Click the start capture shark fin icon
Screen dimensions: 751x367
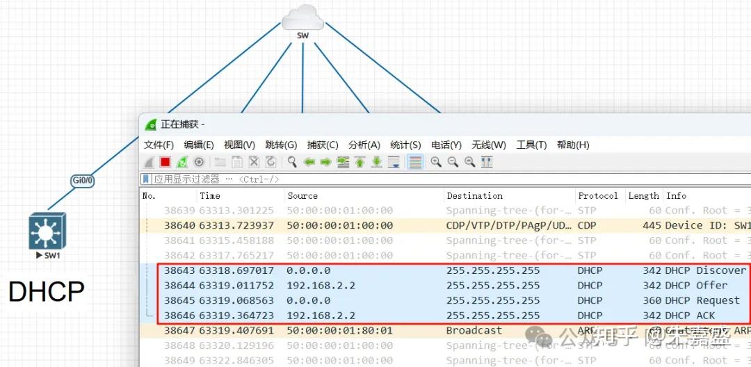(149, 162)
